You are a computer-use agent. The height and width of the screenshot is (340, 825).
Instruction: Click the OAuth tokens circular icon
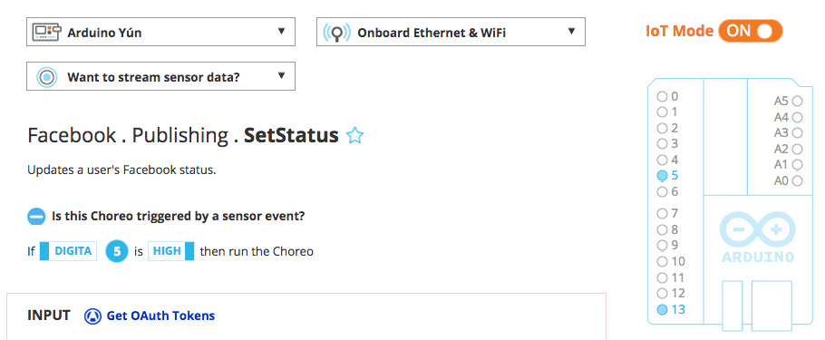[92, 316]
